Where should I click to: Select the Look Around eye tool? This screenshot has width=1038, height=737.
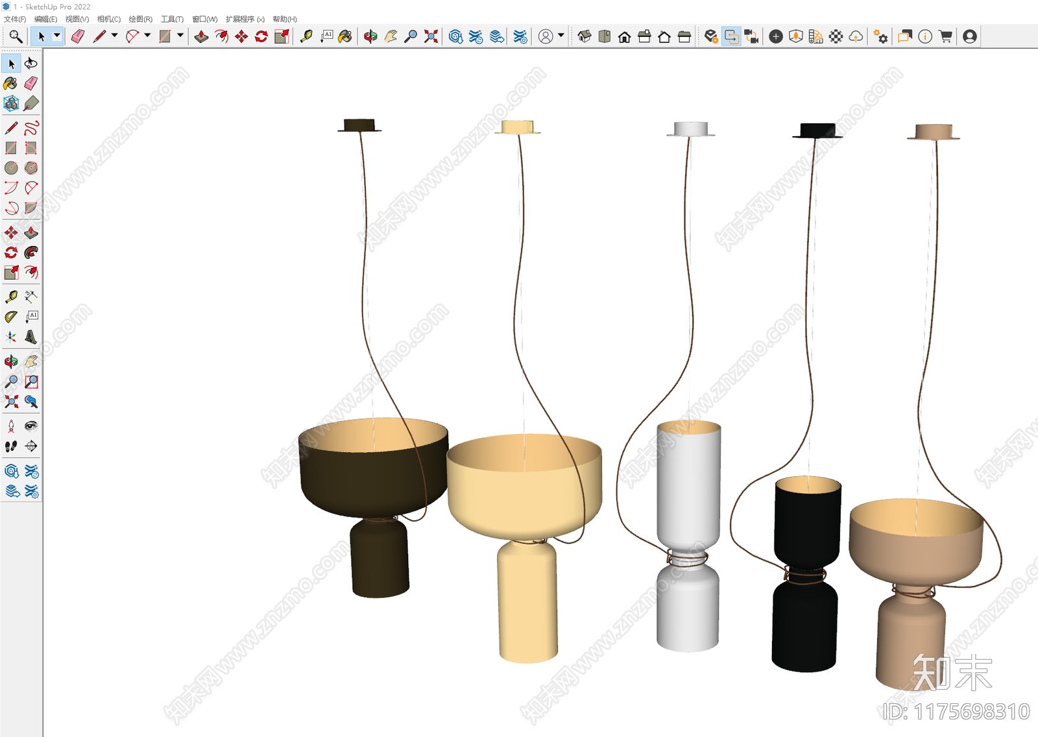(31, 426)
